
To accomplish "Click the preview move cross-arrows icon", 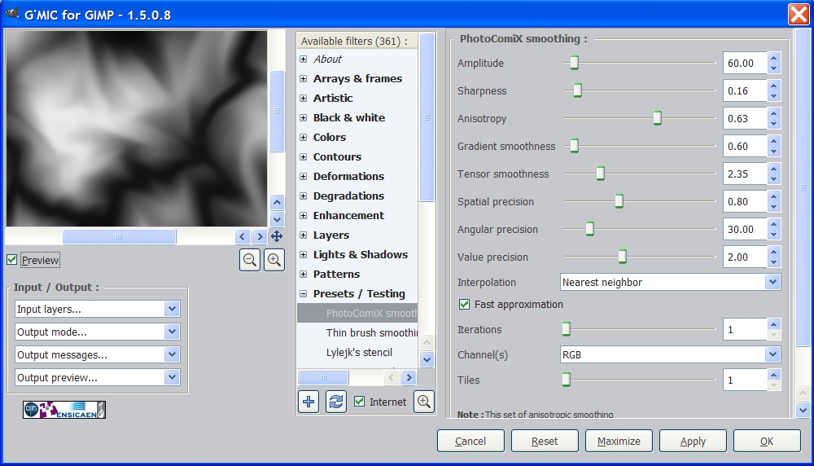I will (x=277, y=236).
